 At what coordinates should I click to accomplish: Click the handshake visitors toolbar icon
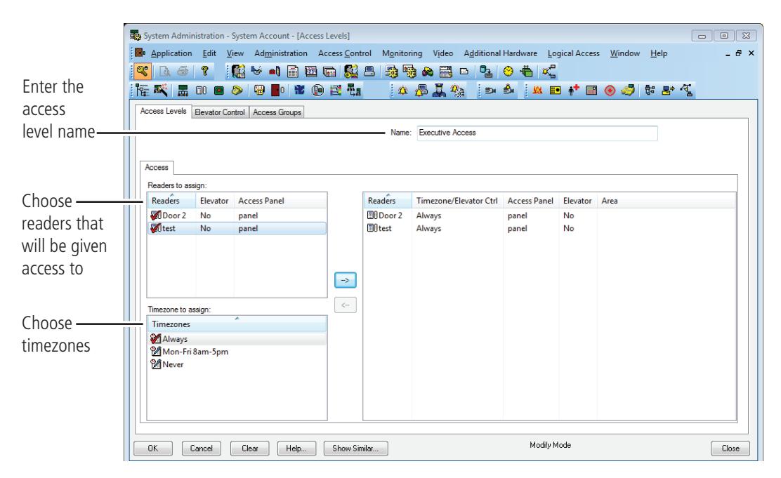click(256, 71)
